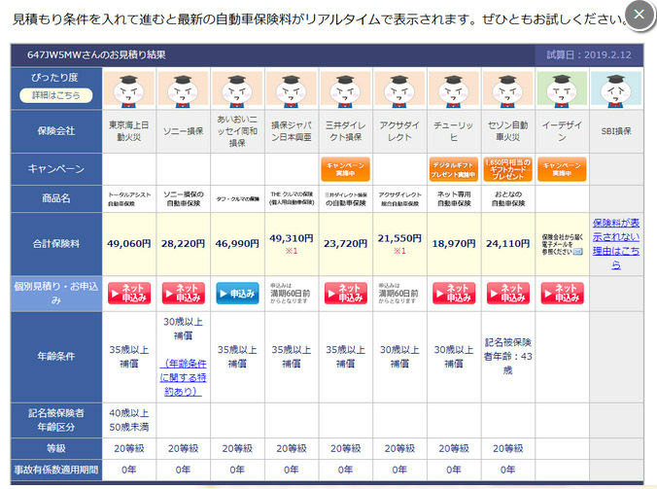This screenshot has height=489, width=657.
Task: Click the 三井ダイレクト campaign badge
Action: pyautogui.click(x=346, y=169)
